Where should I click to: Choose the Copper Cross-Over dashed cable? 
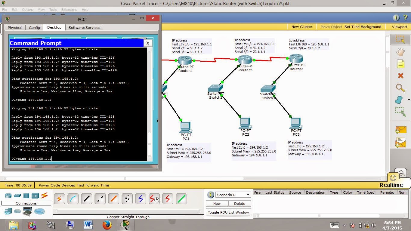coord(100,199)
